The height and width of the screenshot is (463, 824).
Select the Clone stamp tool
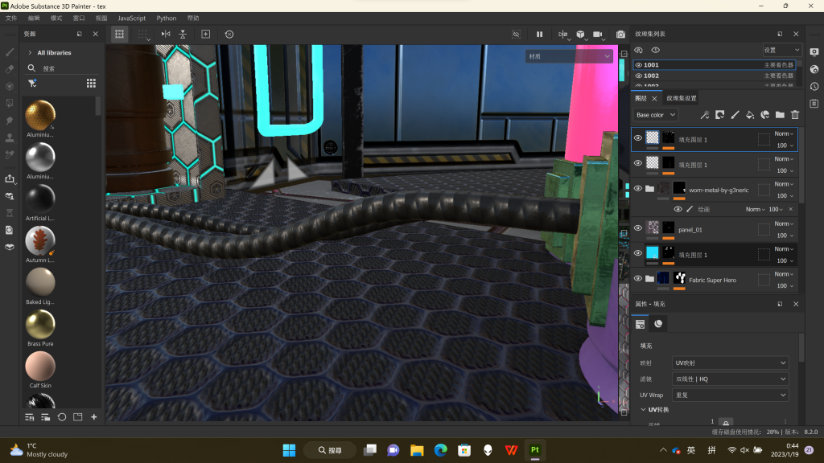(10, 138)
